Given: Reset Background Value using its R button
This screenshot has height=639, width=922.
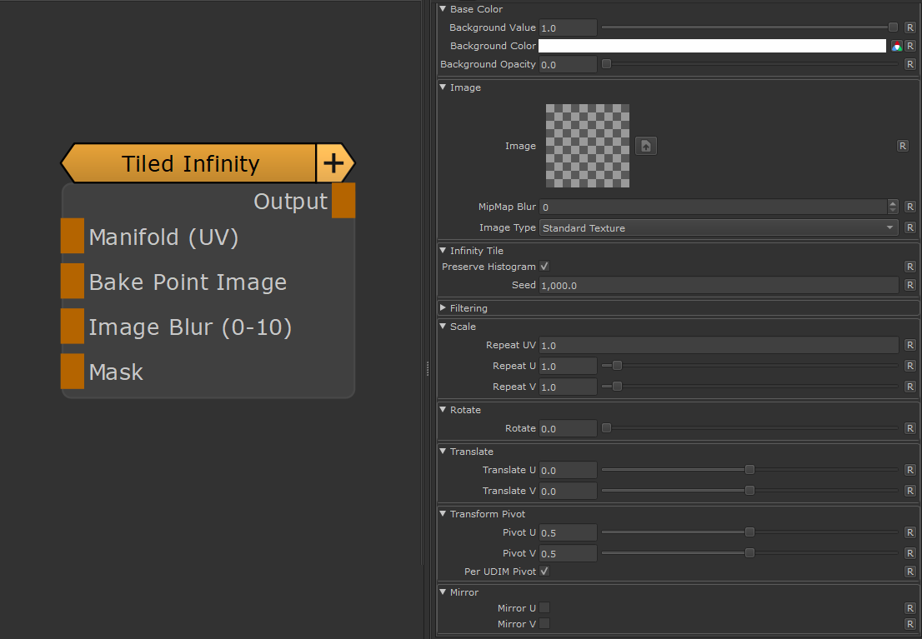Looking at the screenshot, I should pyautogui.click(x=909, y=27).
